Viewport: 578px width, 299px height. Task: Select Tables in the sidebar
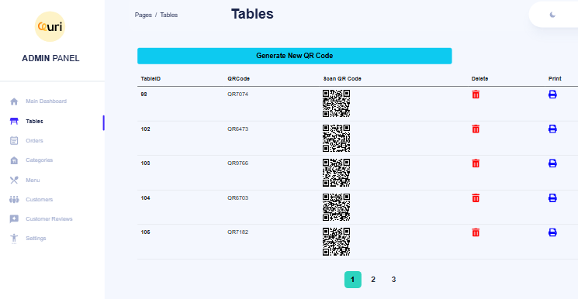tap(34, 121)
